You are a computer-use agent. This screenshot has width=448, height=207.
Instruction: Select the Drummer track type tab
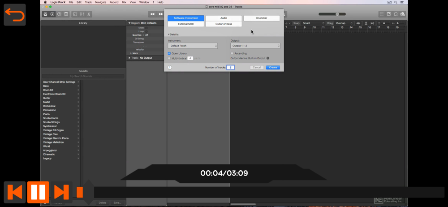point(262,18)
